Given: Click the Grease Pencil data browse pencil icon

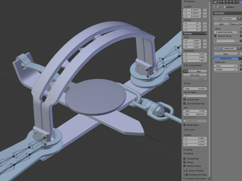Looking at the screenshot, I should [x=186, y=71].
